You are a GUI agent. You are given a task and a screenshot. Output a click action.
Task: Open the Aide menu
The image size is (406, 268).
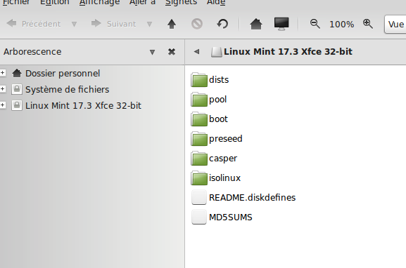pyautogui.click(x=216, y=3)
